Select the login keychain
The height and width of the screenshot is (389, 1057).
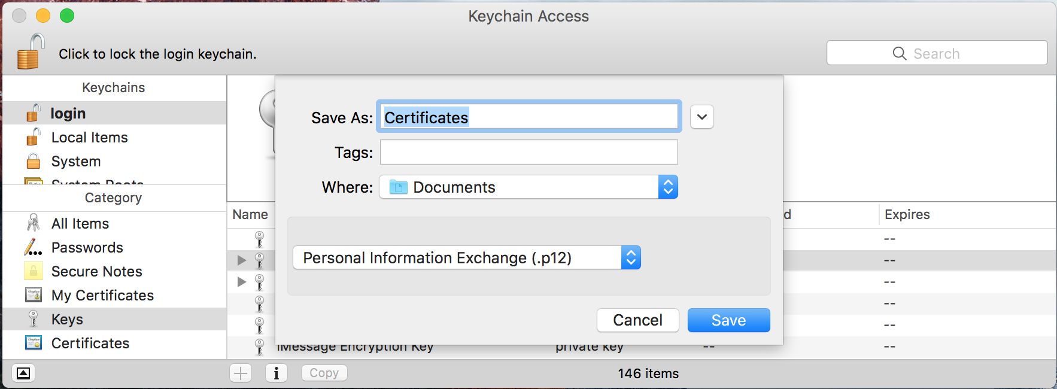pyautogui.click(x=114, y=113)
